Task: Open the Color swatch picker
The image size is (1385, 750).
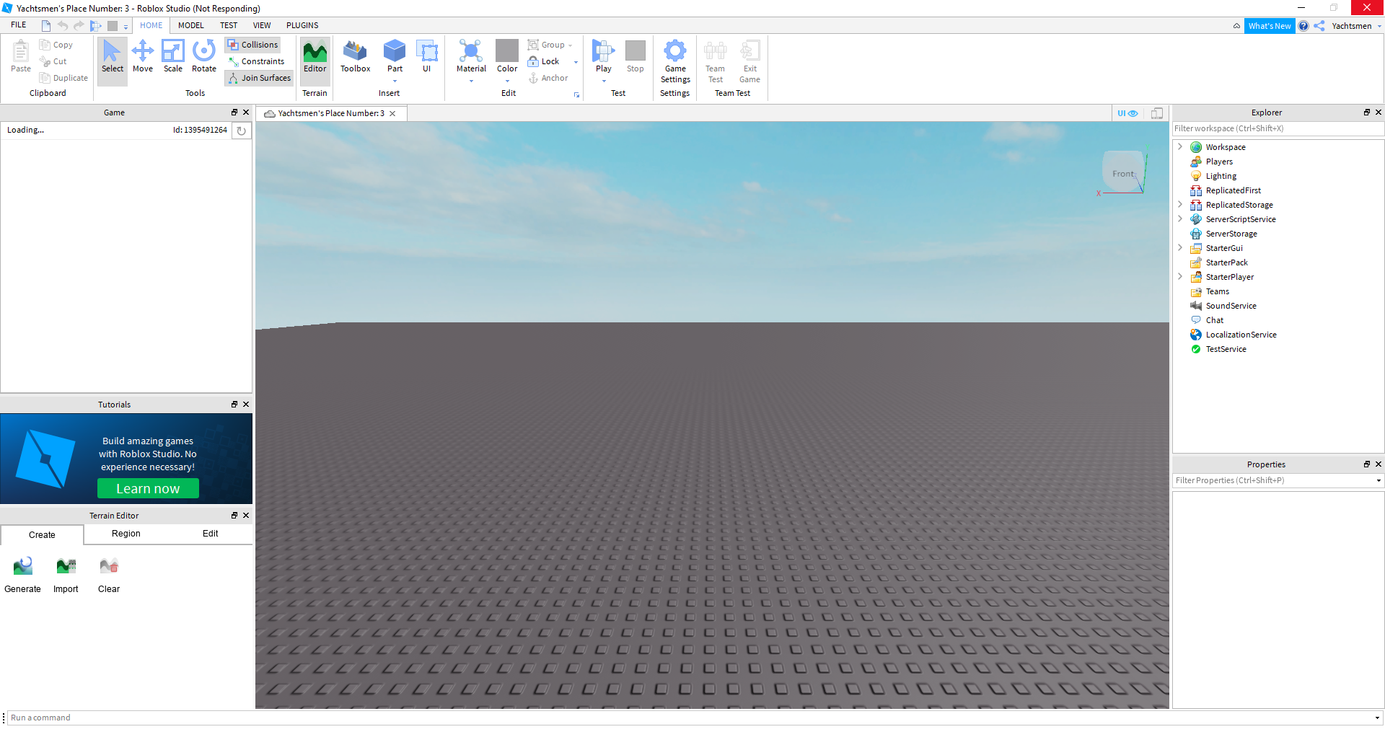Action: [507, 52]
